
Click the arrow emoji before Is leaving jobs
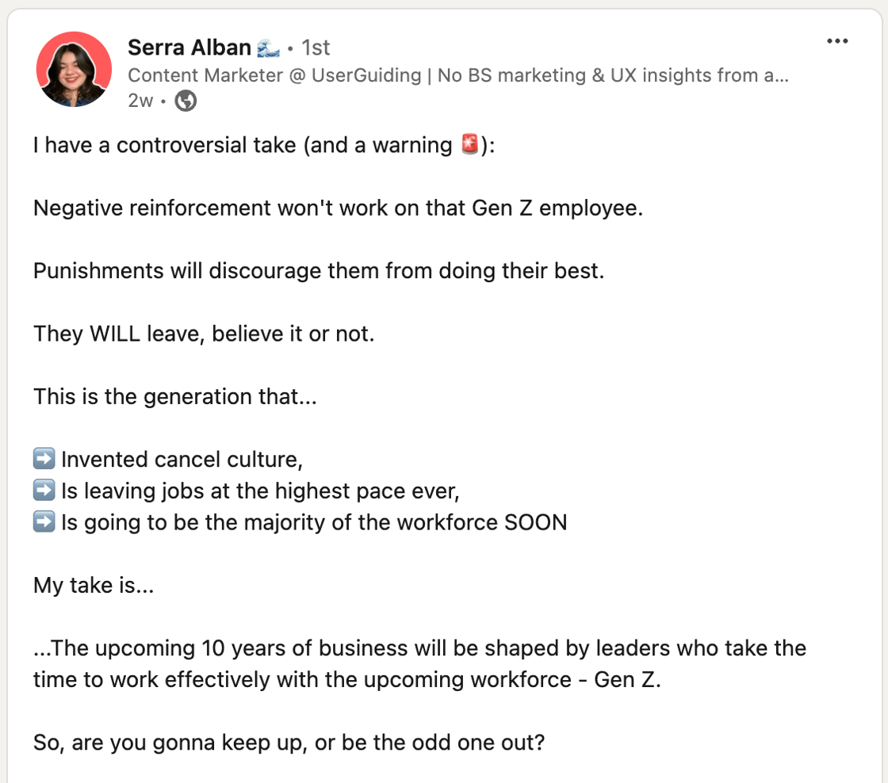point(44,491)
